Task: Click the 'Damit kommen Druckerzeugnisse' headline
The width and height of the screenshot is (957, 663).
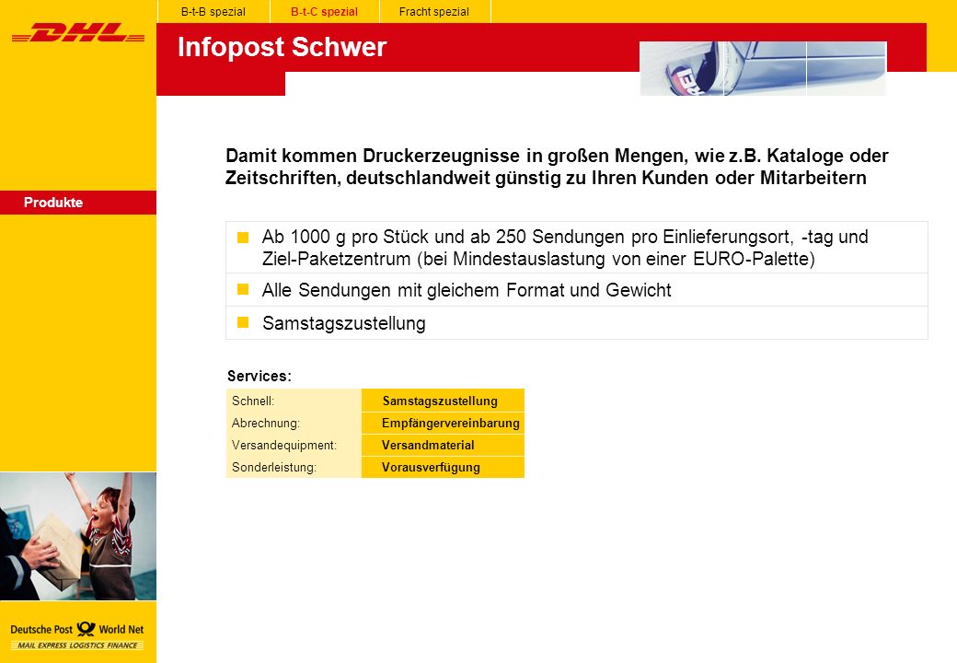Action: pyautogui.click(x=557, y=167)
